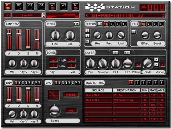The image size is (172, 129).
Task: Click the EQ M button
Action: pos(133,32)
